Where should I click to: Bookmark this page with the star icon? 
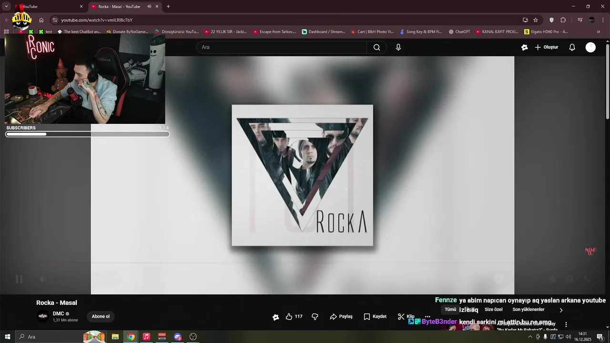click(536, 20)
